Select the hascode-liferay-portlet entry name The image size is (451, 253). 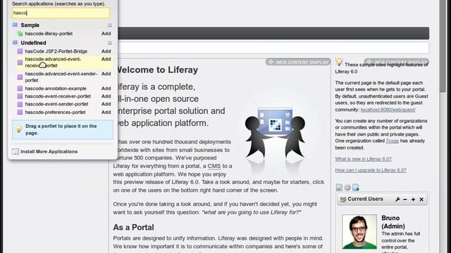[49, 34]
